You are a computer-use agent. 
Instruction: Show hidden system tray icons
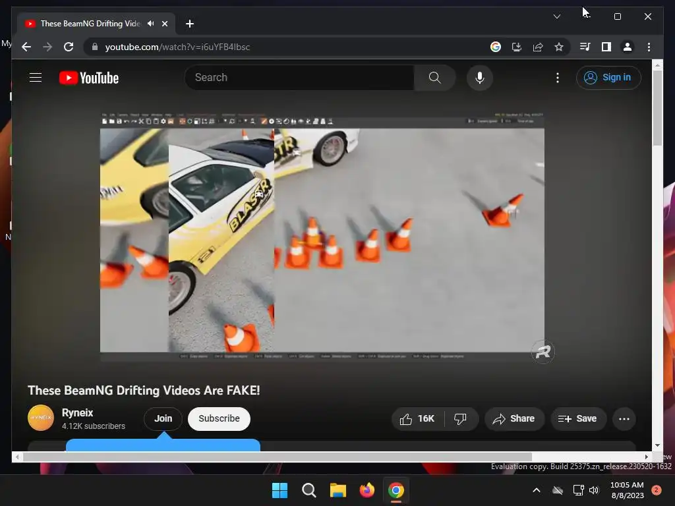pyautogui.click(x=537, y=490)
